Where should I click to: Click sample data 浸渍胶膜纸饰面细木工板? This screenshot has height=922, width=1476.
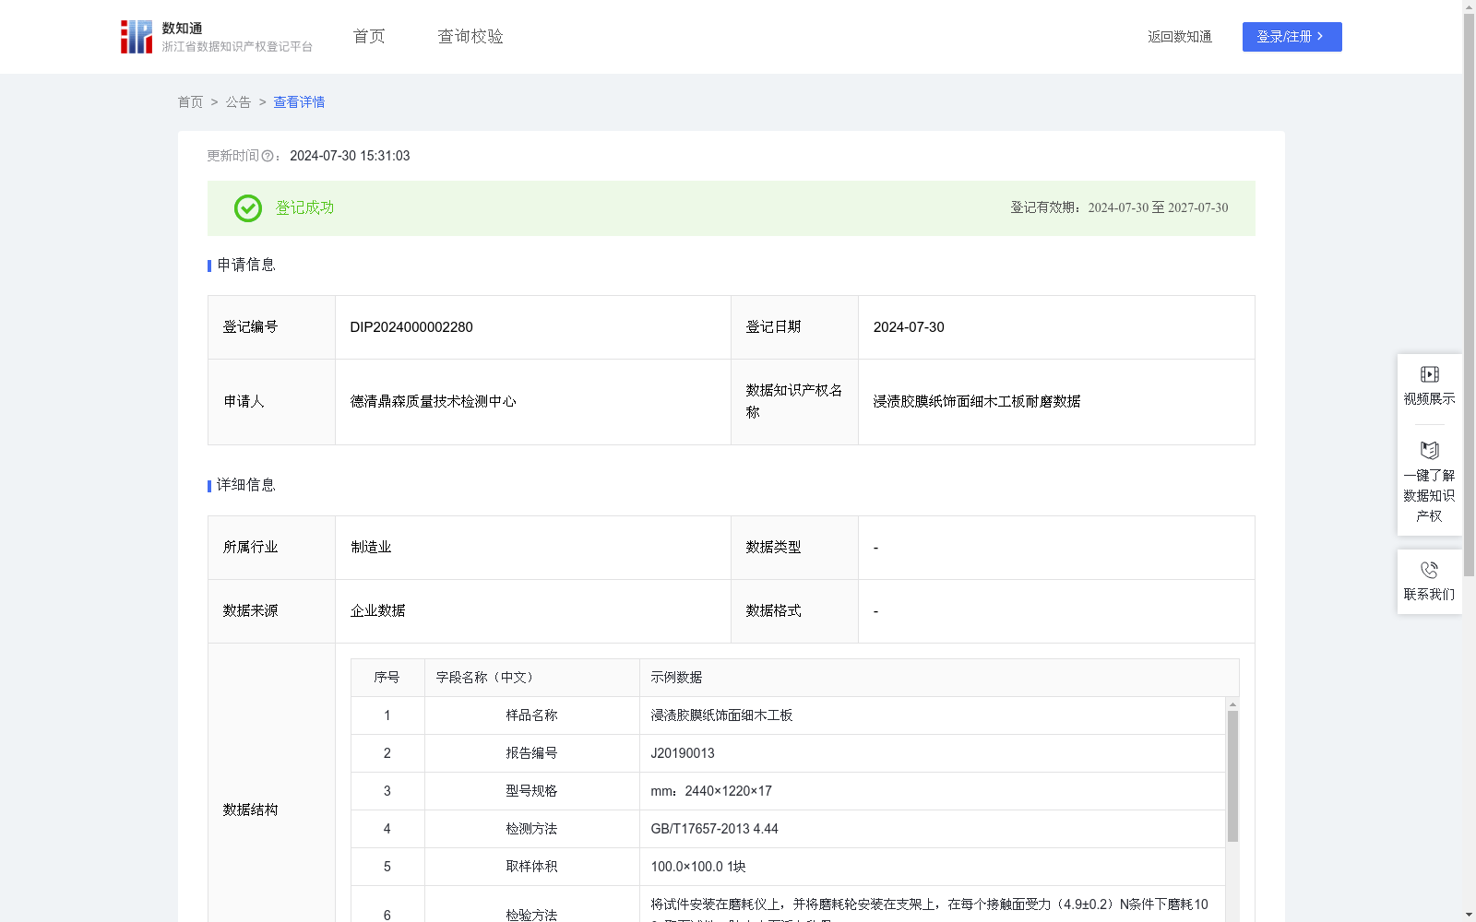721,715
